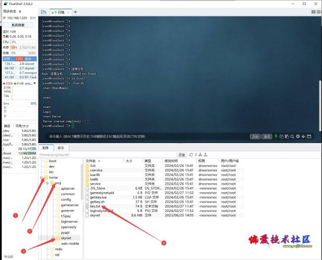Add a new terminal tab
Viewport: 322px width, 260px height.
coord(75,12)
